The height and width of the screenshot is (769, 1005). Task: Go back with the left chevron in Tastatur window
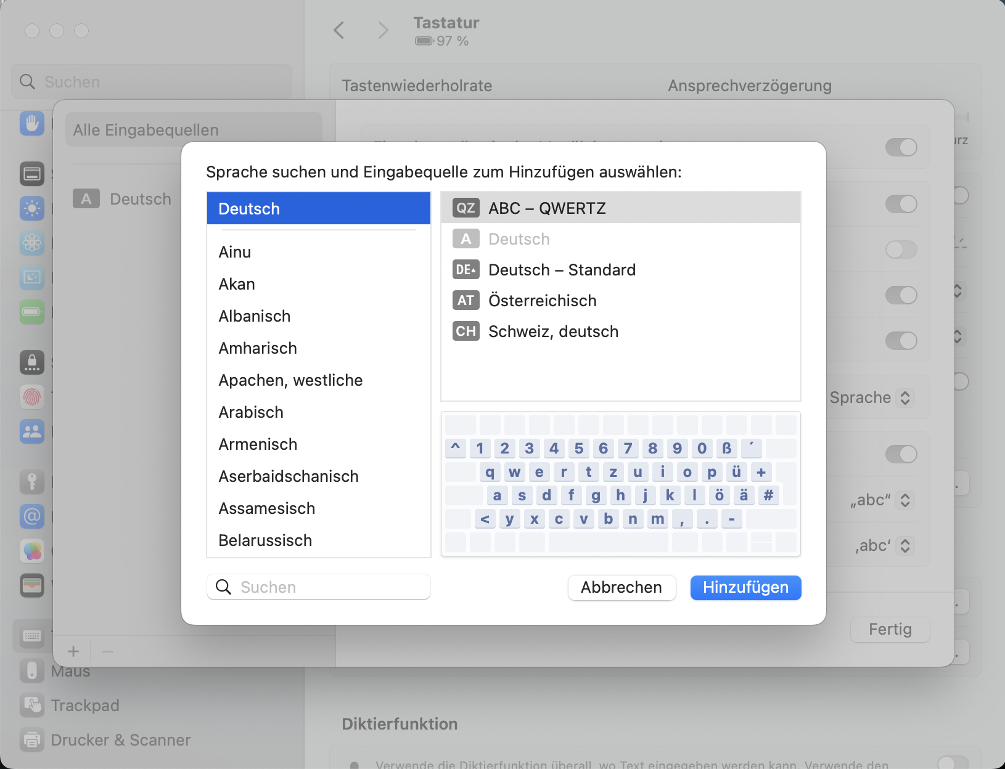pos(339,30)
